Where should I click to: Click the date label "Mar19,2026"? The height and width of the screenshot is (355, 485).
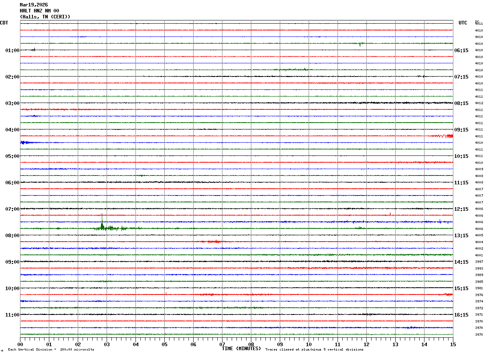34,5
